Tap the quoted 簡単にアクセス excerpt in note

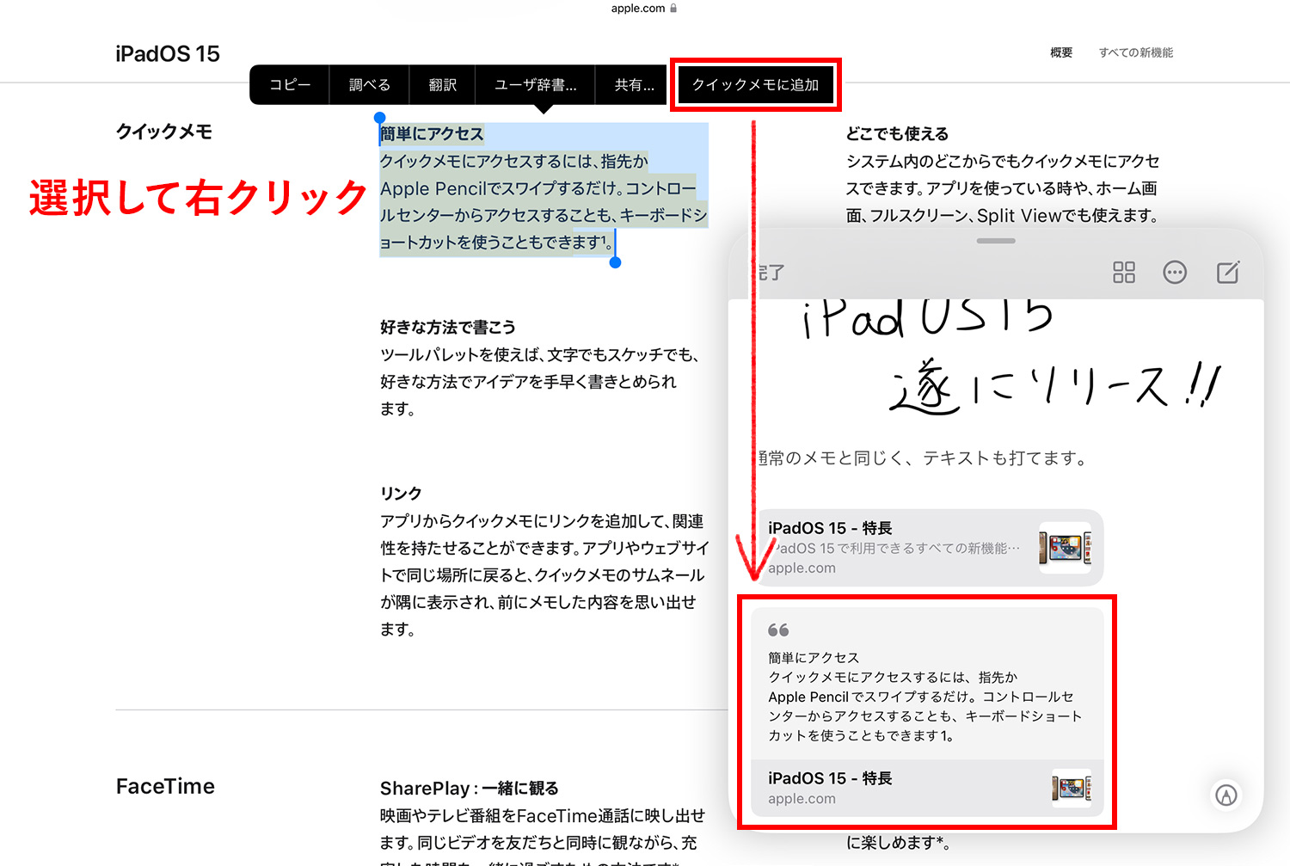pyautogui.click(x=927, y=685)
